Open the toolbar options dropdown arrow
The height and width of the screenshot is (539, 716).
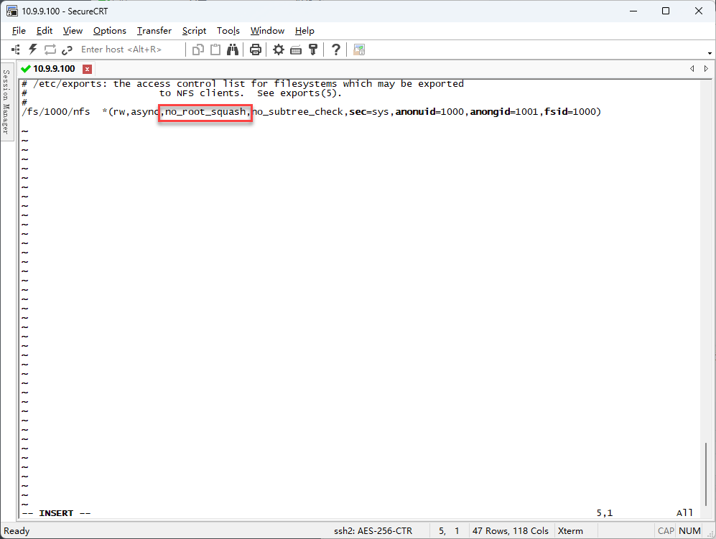coord(710,53)
